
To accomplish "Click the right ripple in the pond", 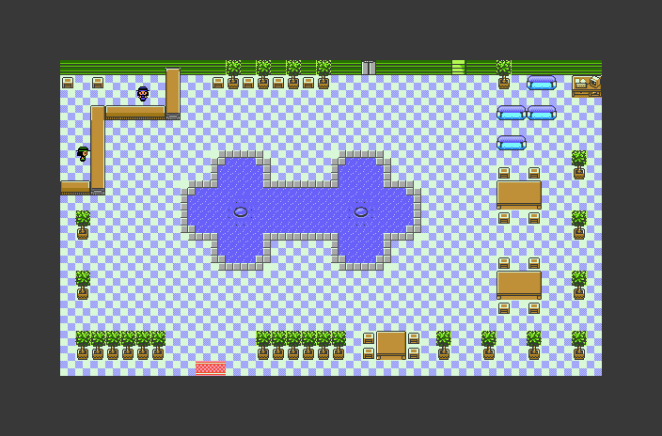I will point(361,211).
